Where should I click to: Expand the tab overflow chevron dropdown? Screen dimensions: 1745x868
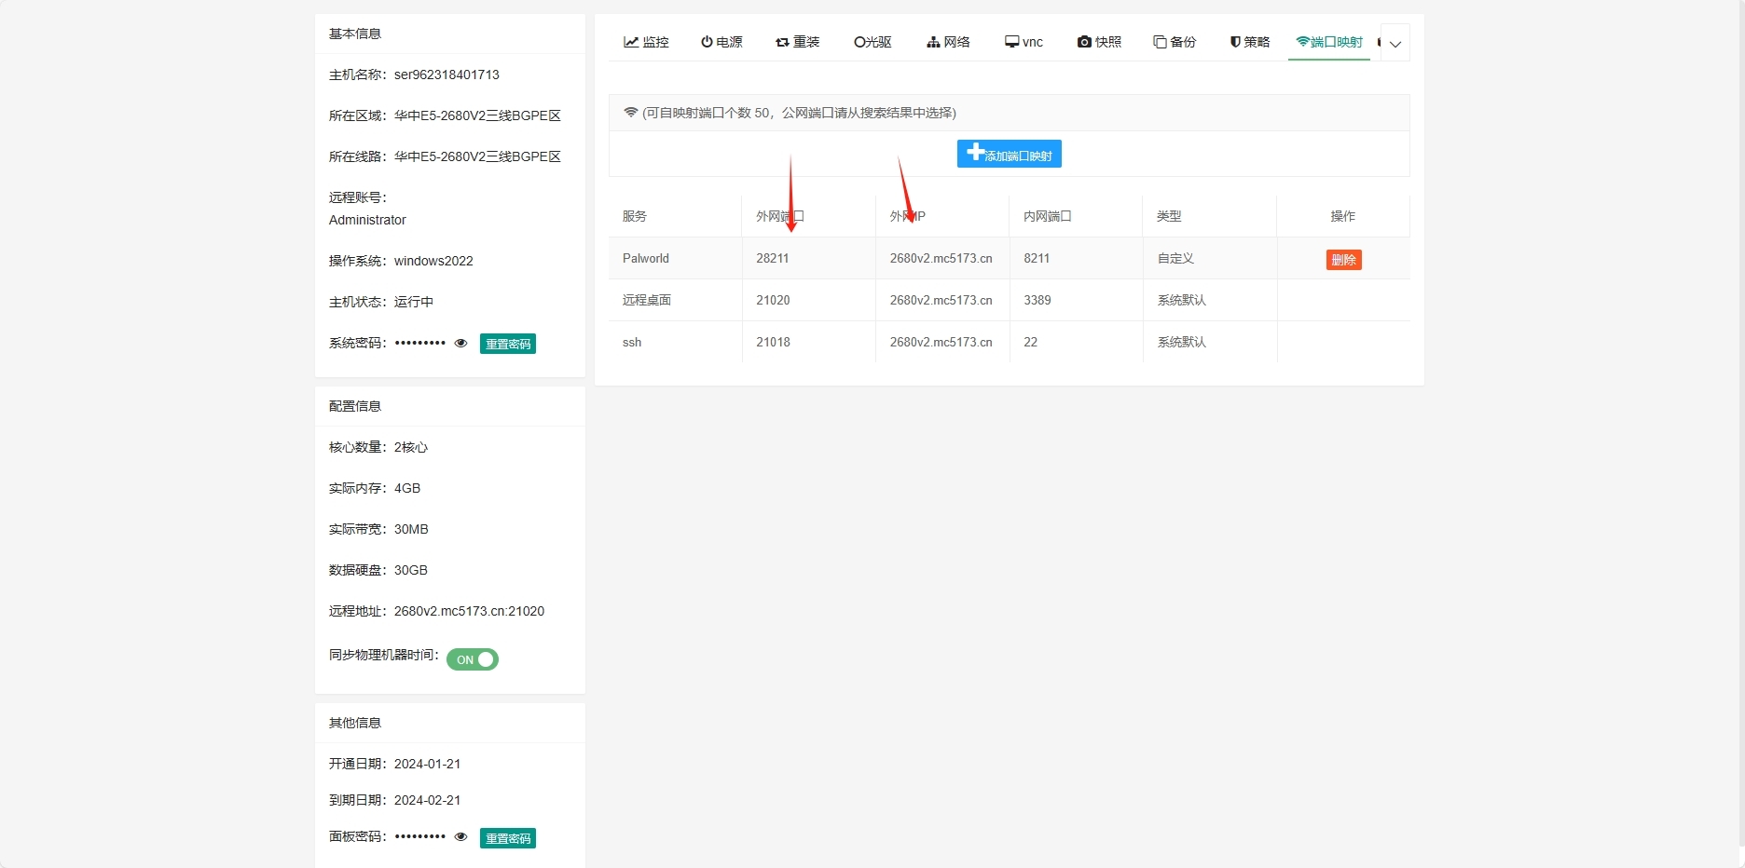coord(1395,44)
